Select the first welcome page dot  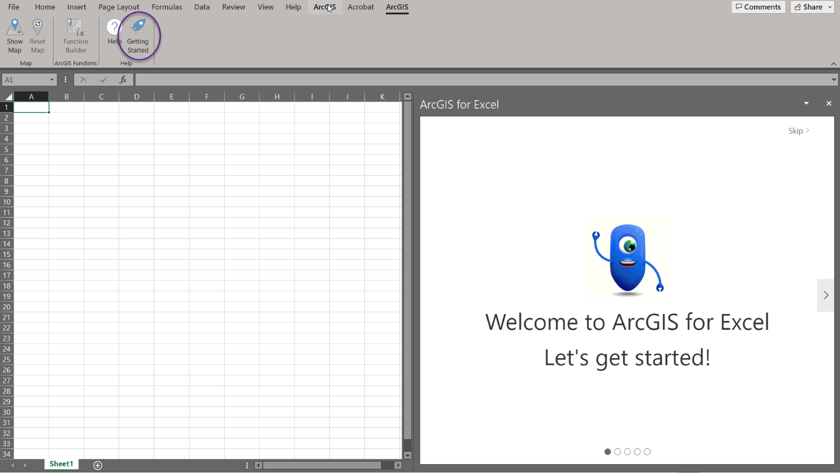click(x=607, y=451)
